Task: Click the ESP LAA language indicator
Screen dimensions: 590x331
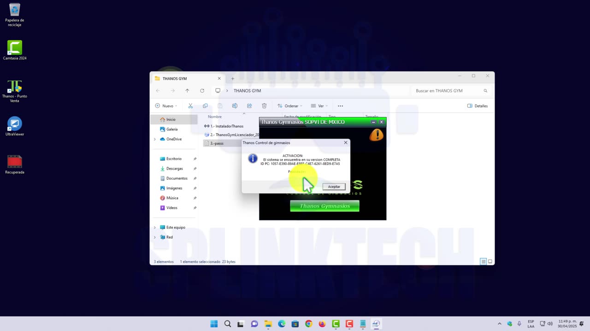Action: (531, 324)
